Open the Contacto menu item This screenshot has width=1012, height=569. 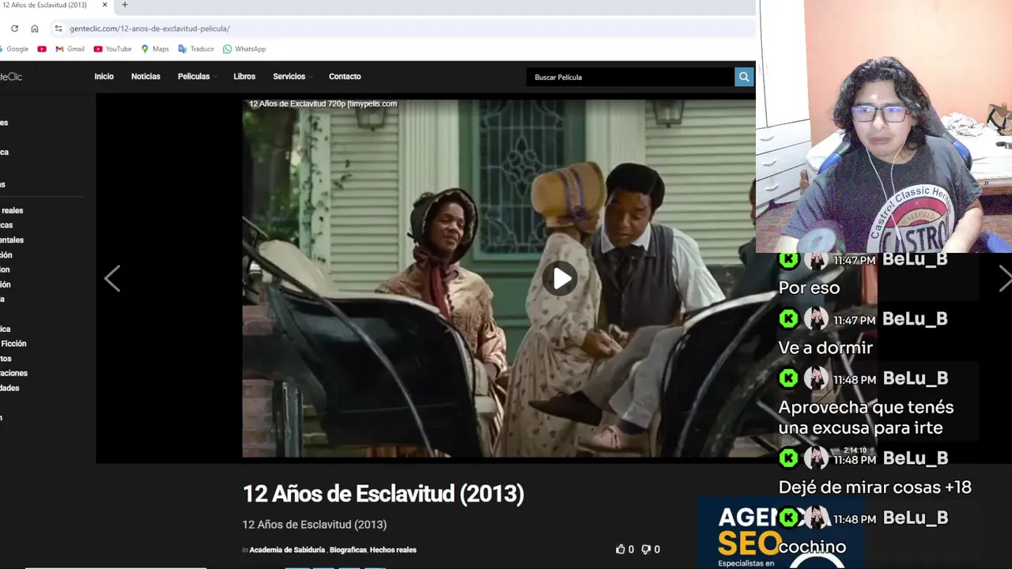click(x=345, y=77)
